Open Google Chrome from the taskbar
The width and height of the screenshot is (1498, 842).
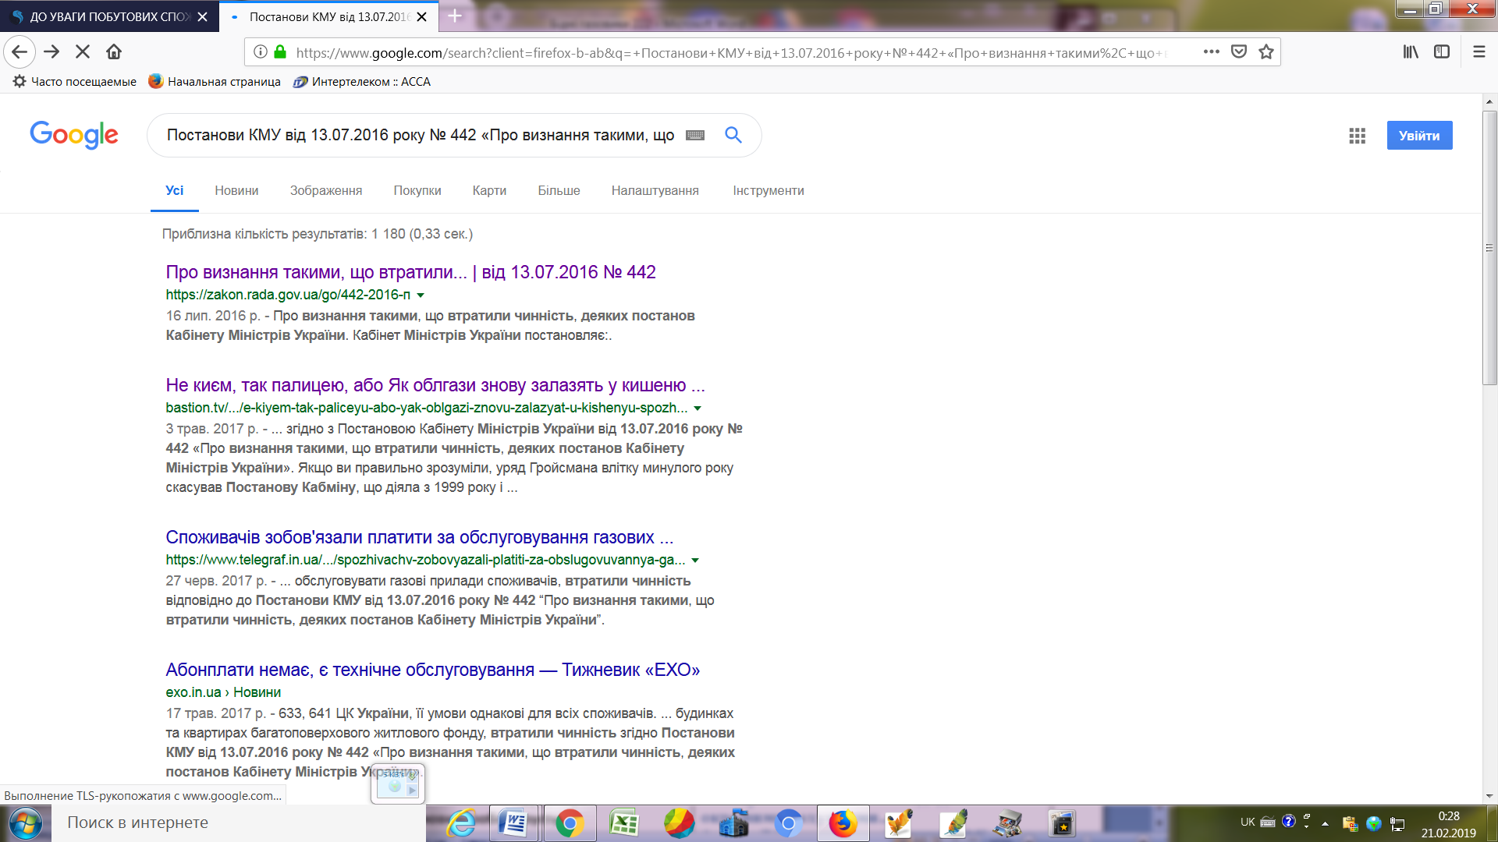point(570,824)
